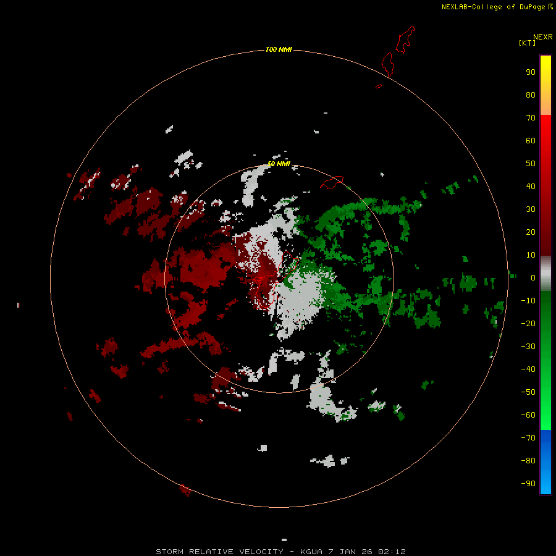Click the [KT] units label

point(528,43)
